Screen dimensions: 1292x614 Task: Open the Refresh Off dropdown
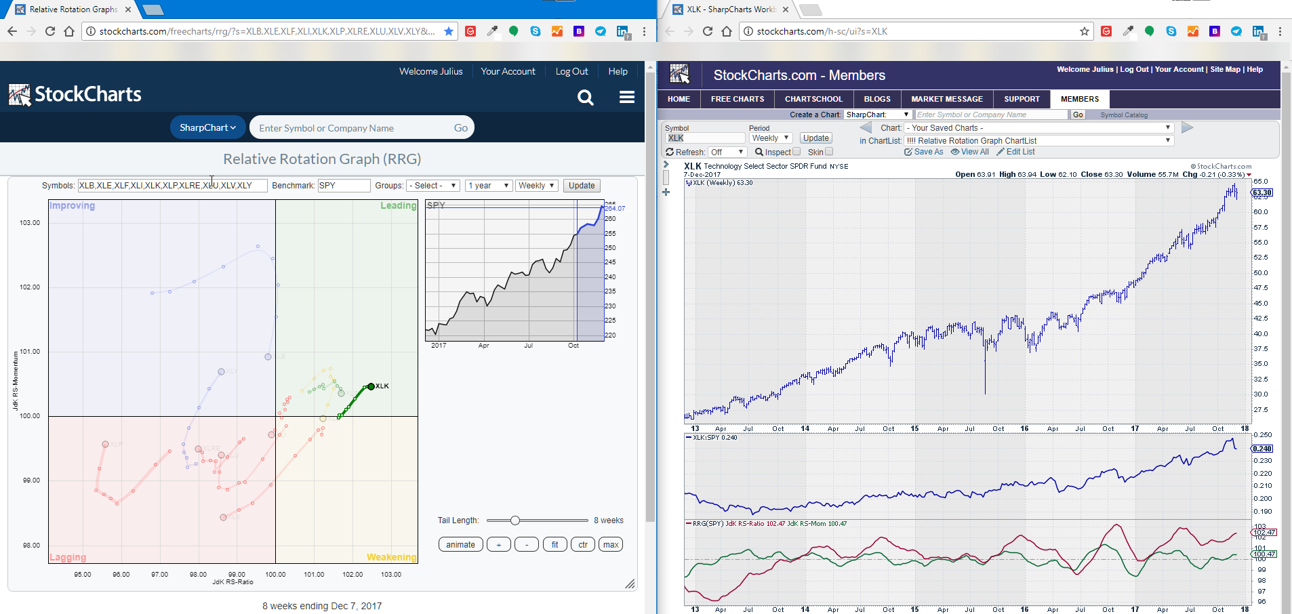tap(727, 152)
